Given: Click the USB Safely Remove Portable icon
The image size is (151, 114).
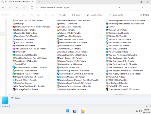Looking at the screenshot, I should point(58,21).
